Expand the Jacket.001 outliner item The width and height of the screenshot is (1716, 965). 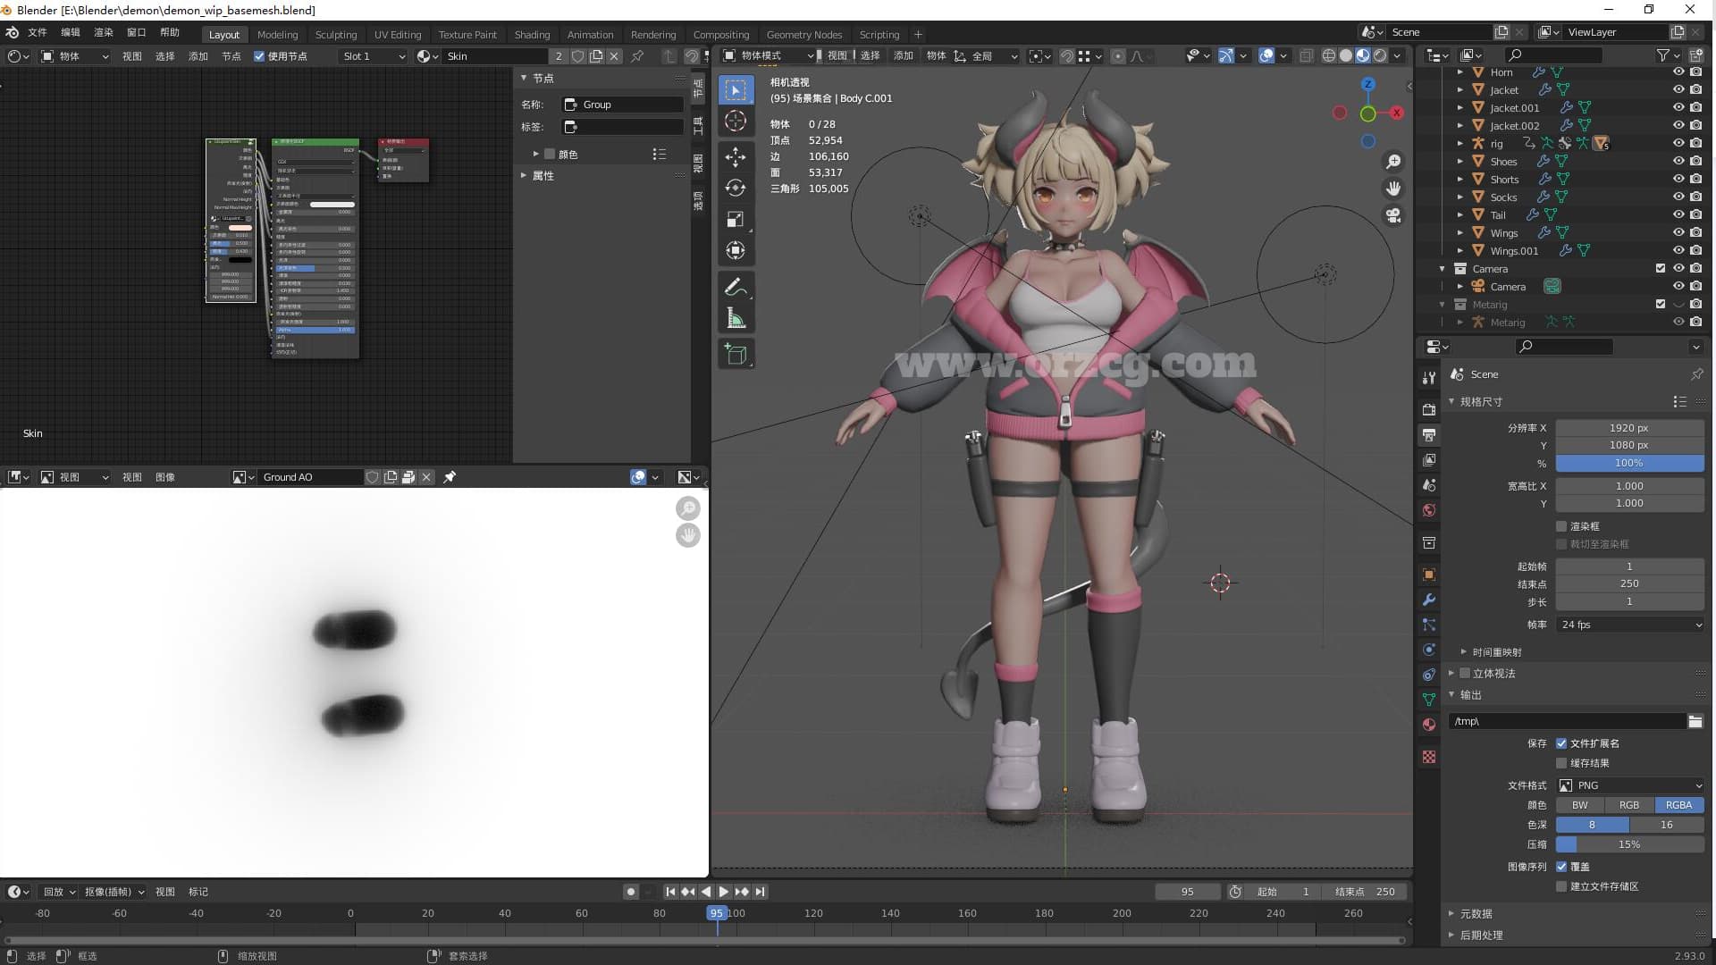pos(1460,108)
